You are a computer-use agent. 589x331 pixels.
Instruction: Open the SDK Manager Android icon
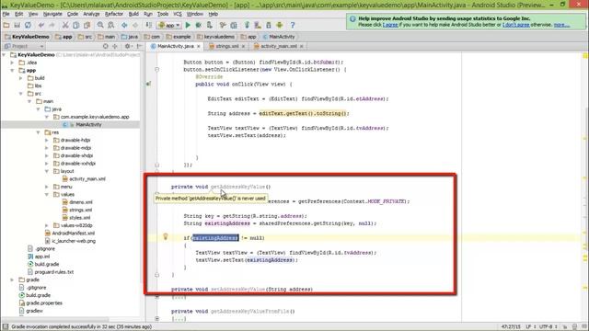pos(280,25)
